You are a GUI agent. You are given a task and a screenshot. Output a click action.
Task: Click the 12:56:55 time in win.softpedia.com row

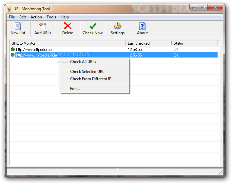tap(135, 50)
